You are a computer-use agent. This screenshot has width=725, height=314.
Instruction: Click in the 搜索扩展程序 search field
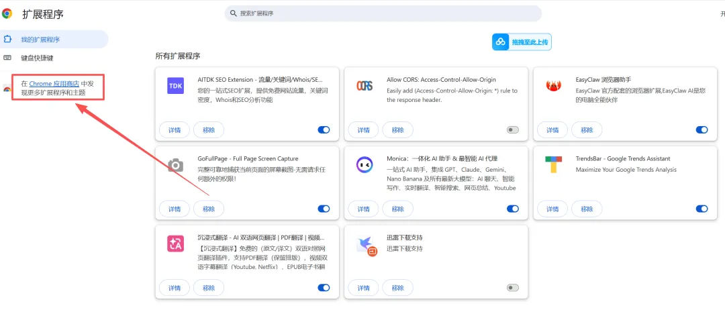pyautogui.click(x=383, y=13)
